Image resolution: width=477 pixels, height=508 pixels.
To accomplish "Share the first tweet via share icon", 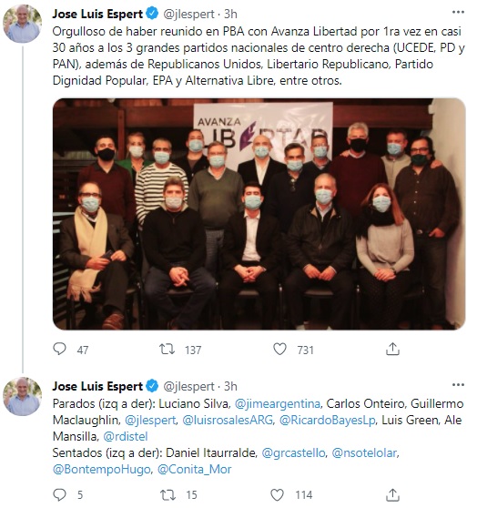I will tap(392, 349).
